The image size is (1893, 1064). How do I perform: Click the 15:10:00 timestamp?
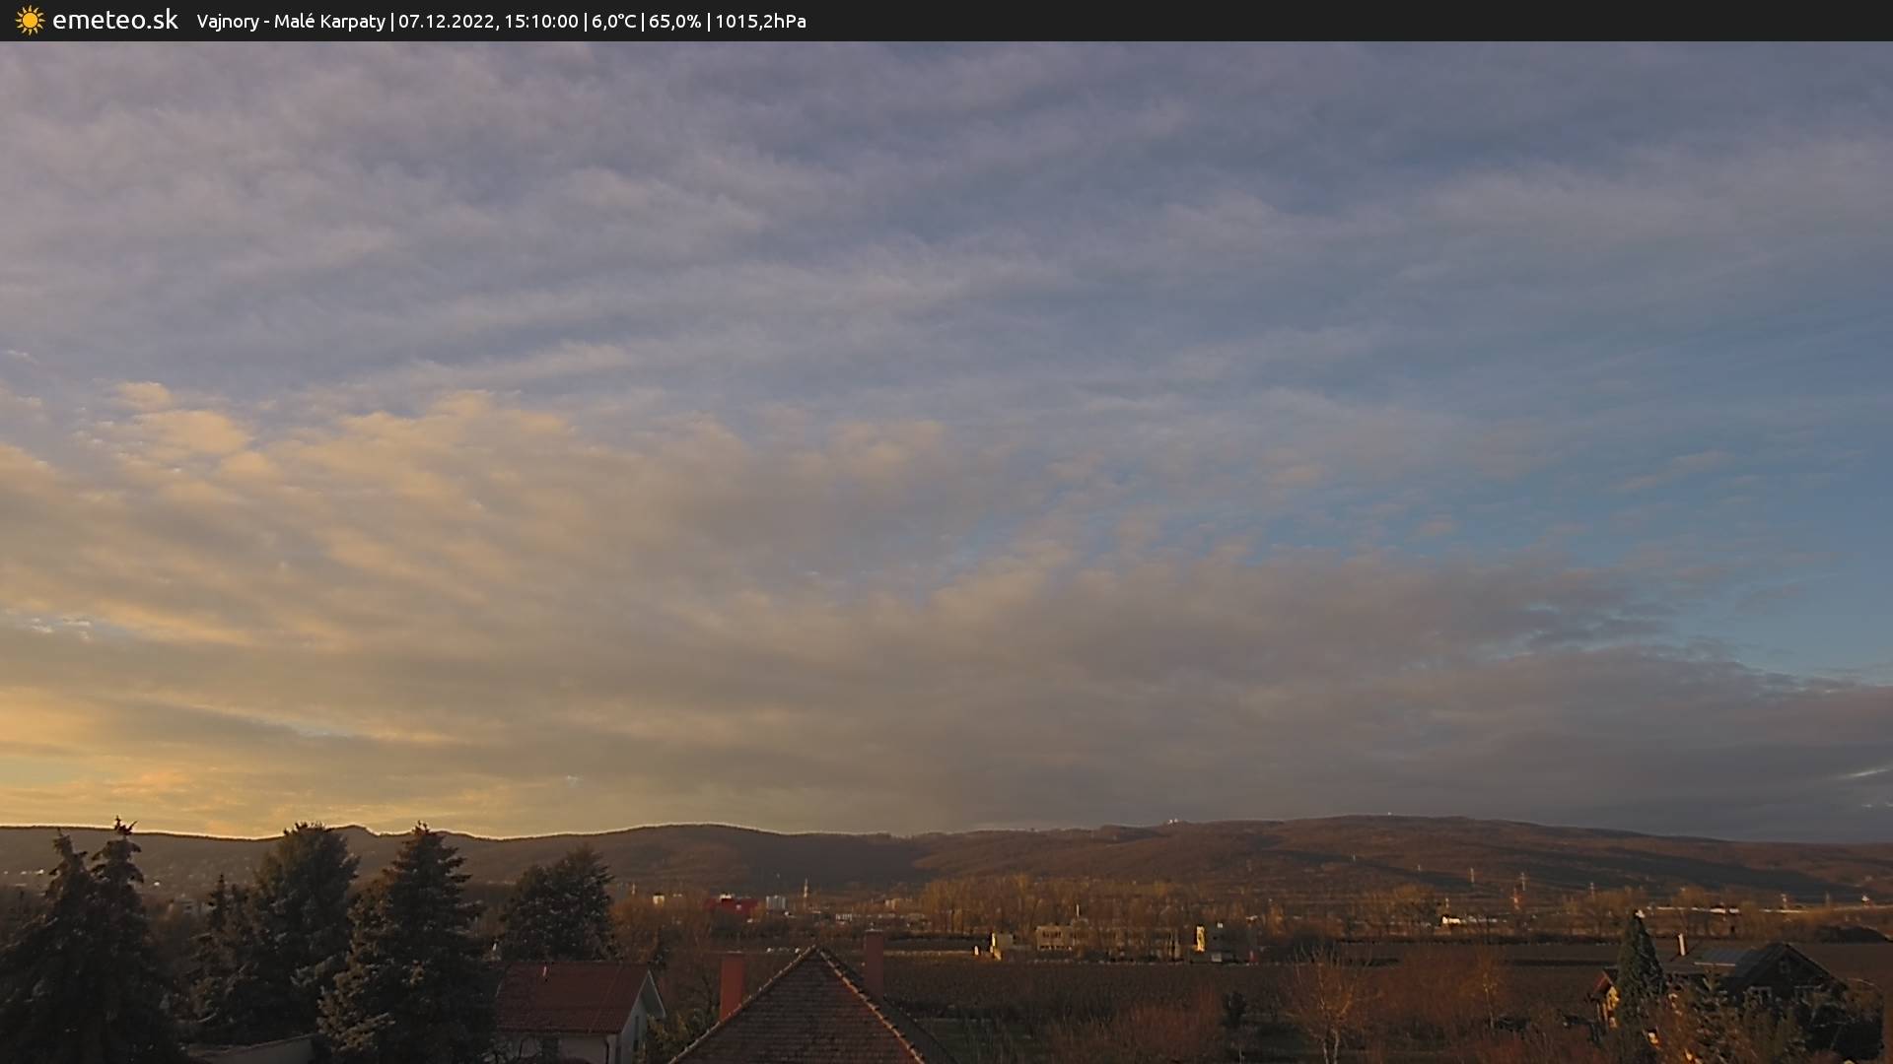541,21
